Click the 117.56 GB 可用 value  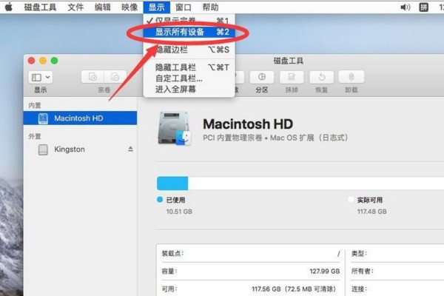coord(294,289)
